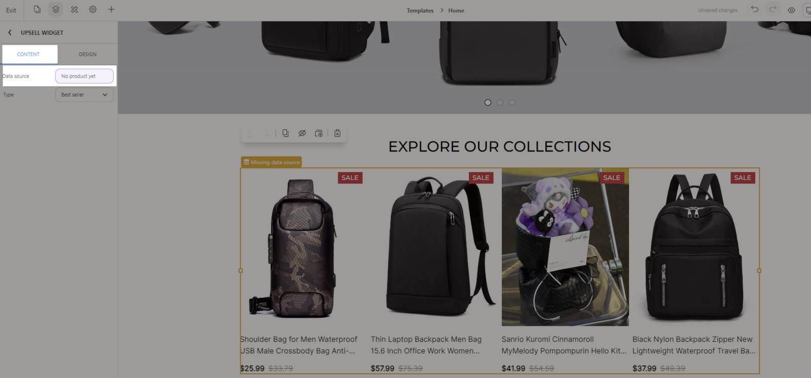Undo the last change
811x378 pixels.
(755, 10)
